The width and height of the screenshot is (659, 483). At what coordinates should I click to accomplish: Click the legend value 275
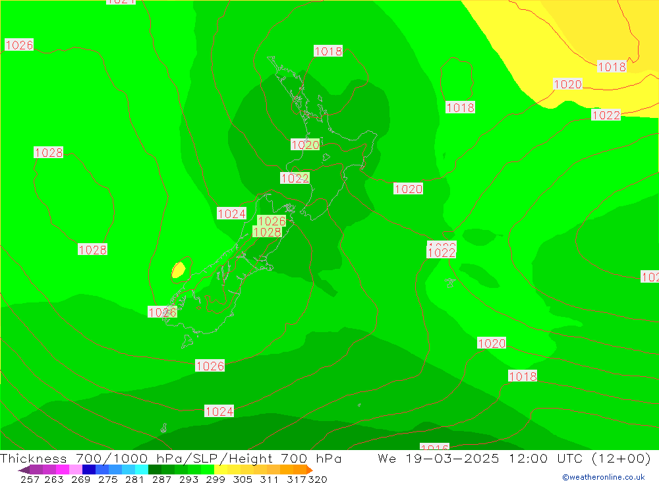click(108, 479)
